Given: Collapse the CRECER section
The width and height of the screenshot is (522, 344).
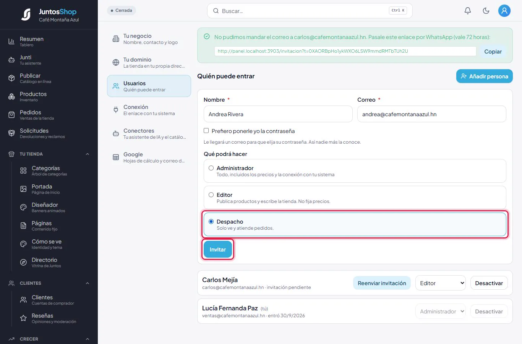Looking at the screenshot, I should click(88, 339).
